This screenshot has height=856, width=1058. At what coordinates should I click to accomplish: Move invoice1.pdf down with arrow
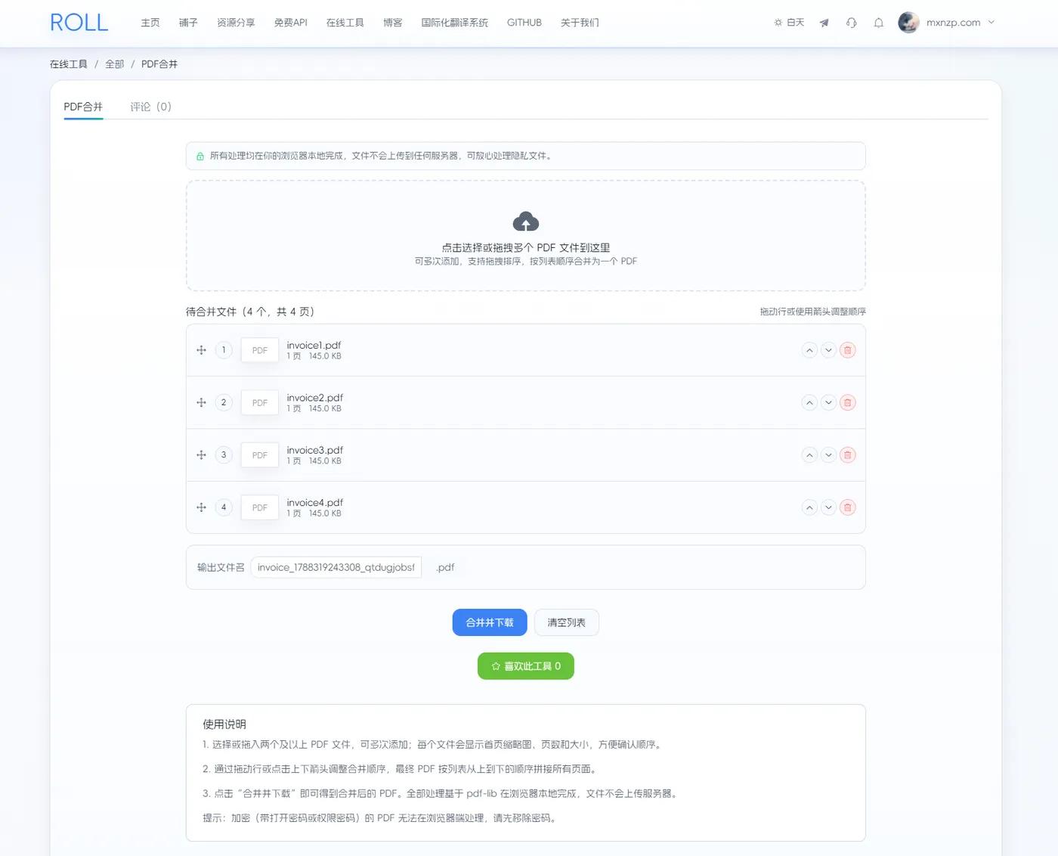coord(828,350)
